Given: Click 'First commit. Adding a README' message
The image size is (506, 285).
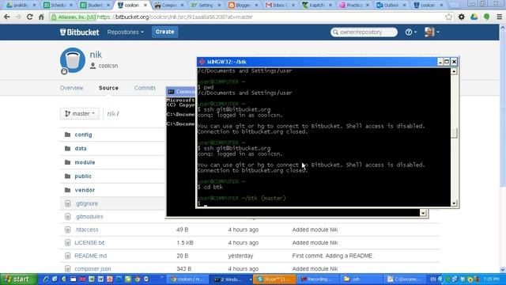Looking at the screenshot, I should pyautogui.click(x=332, y=256).
